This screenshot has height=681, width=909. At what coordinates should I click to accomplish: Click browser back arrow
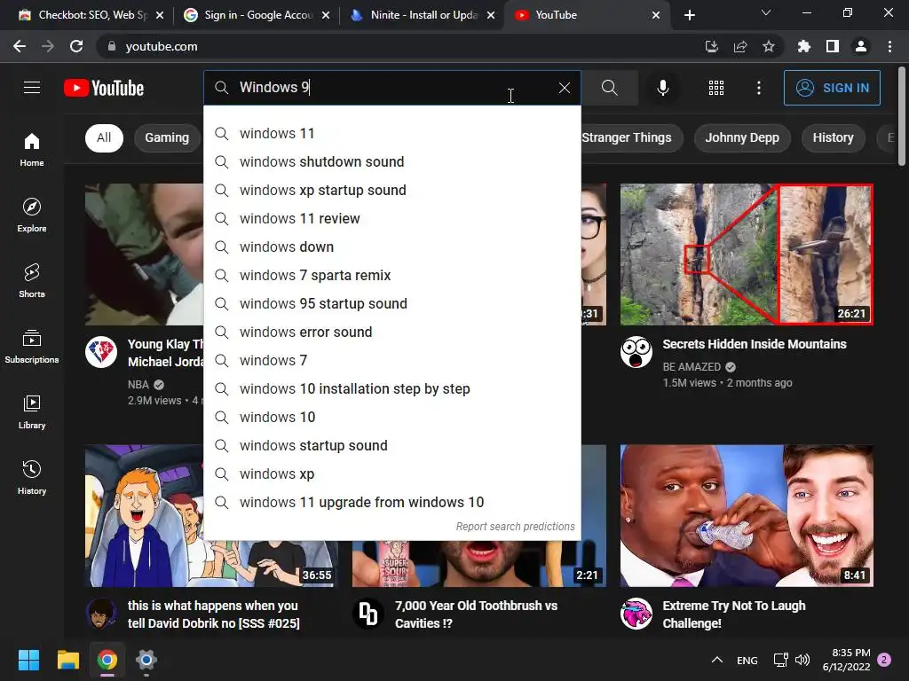tap(20, 46)
